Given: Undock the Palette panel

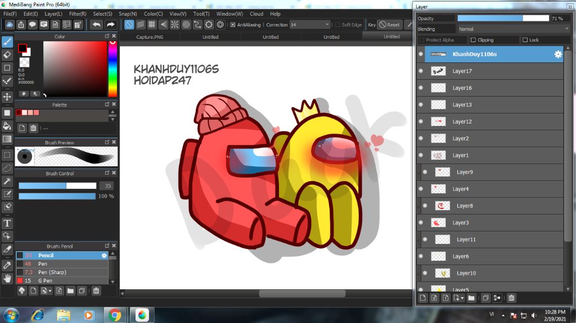Looking at the screenshot, I should 107,104.
